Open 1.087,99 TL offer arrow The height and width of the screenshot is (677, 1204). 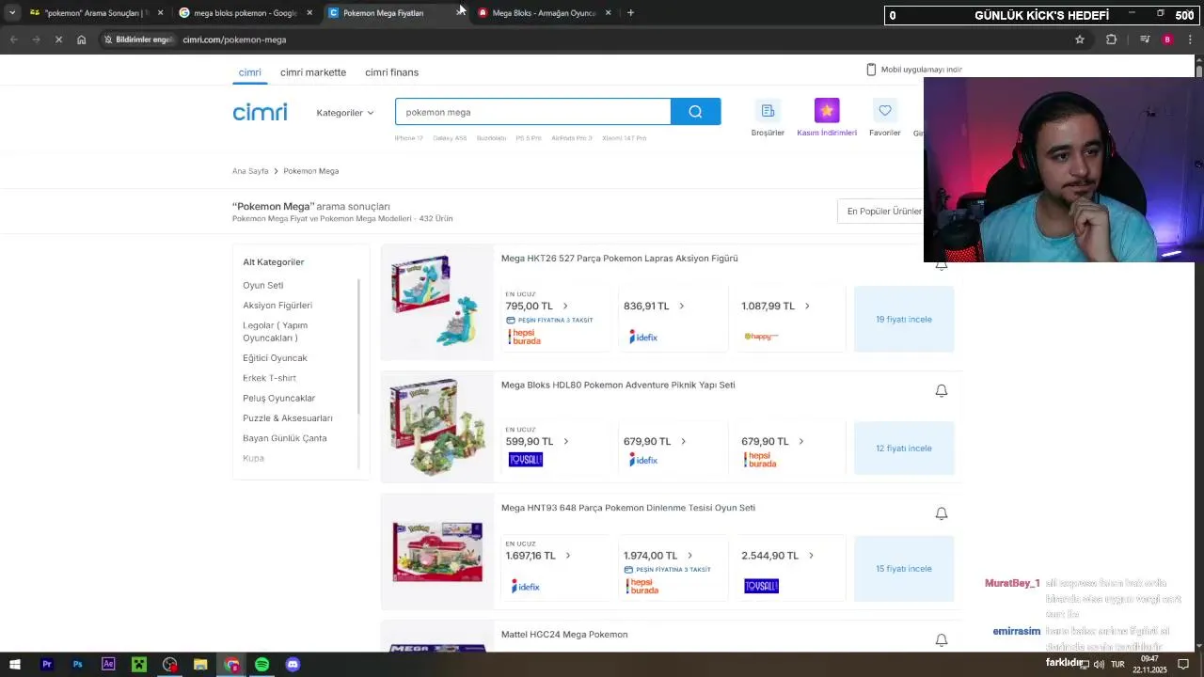pos(807,306)
